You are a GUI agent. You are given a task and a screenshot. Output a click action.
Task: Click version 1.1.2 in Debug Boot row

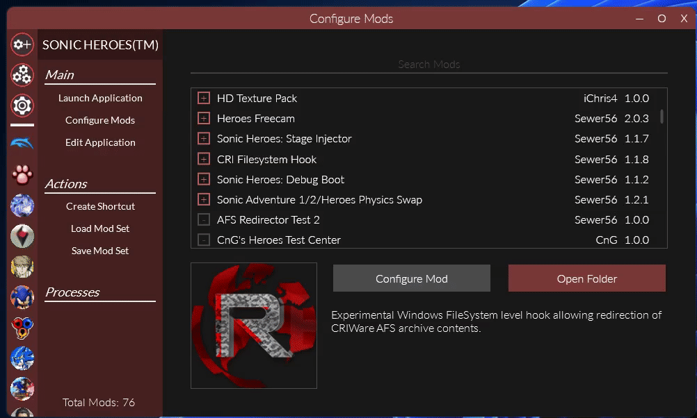(636, 180)
